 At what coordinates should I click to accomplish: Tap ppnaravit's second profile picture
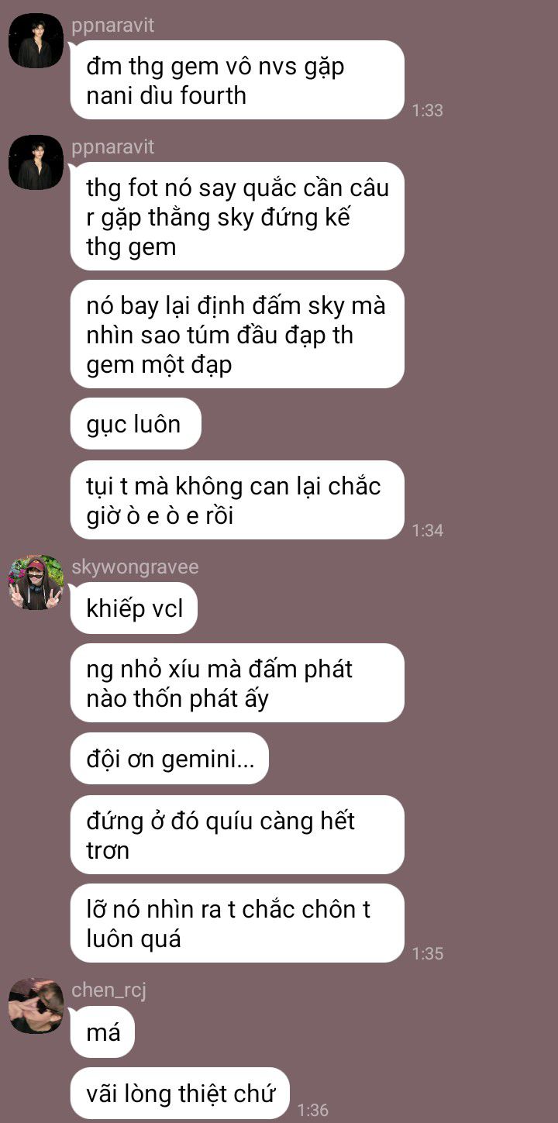pos(36,162)
